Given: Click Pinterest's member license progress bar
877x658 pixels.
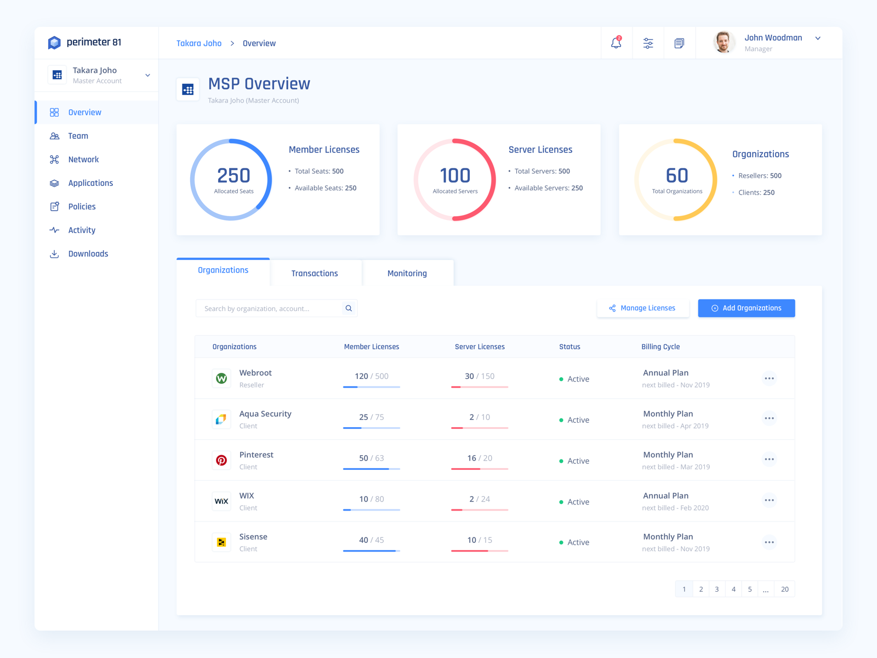Looking at the screenshot, I should click(371, 468).
